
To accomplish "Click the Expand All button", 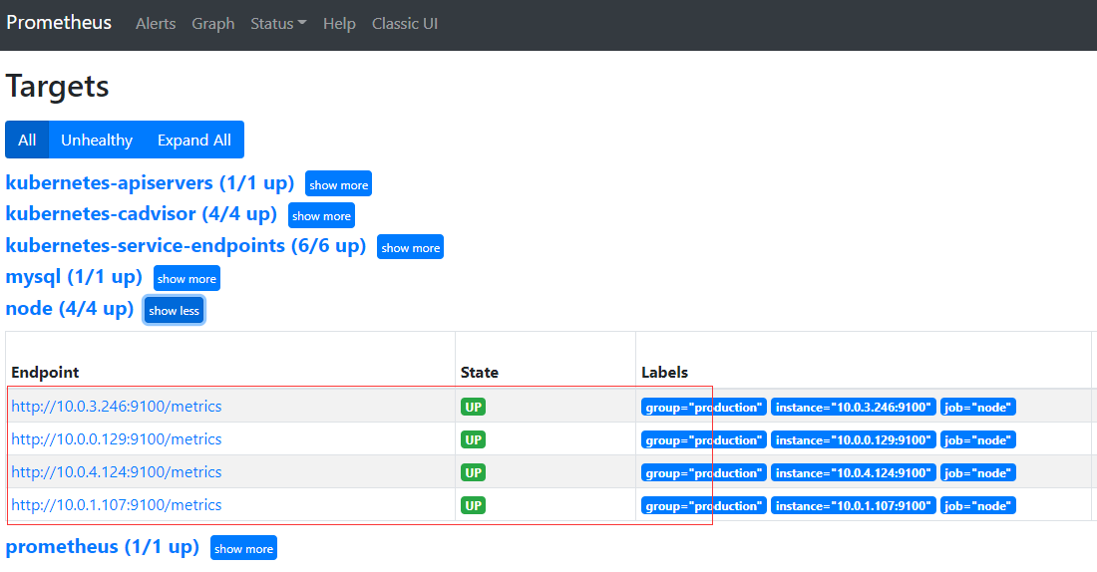I will [x=193, y=140].
